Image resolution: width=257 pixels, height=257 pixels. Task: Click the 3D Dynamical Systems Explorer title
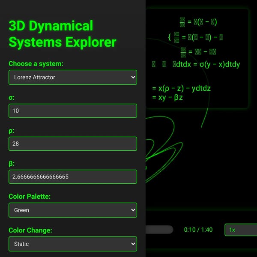tap(63, 34)
